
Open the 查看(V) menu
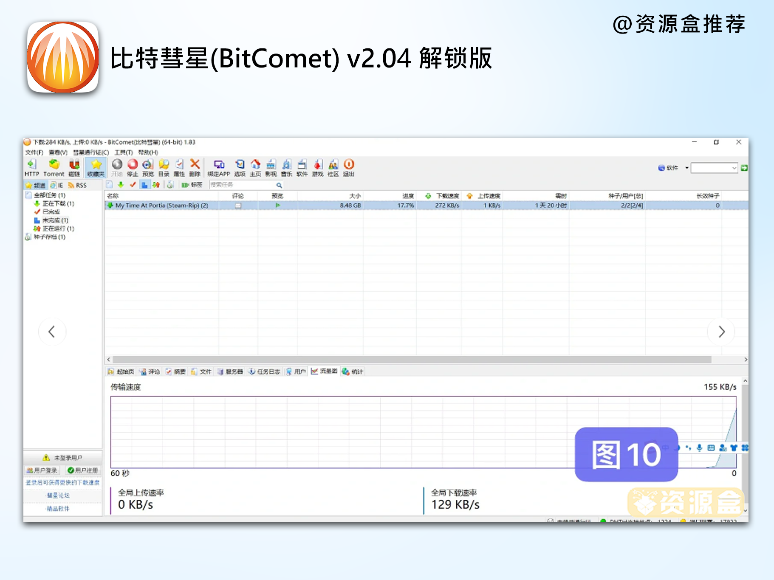click(58, 152)
